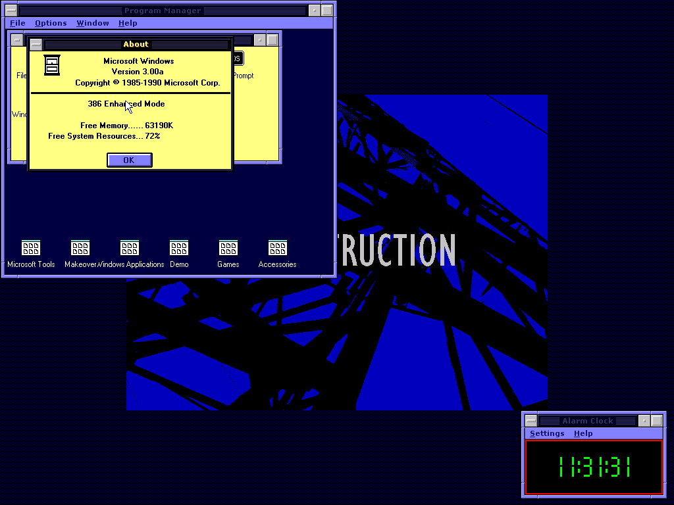Open the Window menu in Program Manager
The height and width of the screenshot is (505, 674).
click(93, 23)
